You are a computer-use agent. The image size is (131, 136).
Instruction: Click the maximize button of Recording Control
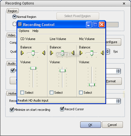pos(95,25)
